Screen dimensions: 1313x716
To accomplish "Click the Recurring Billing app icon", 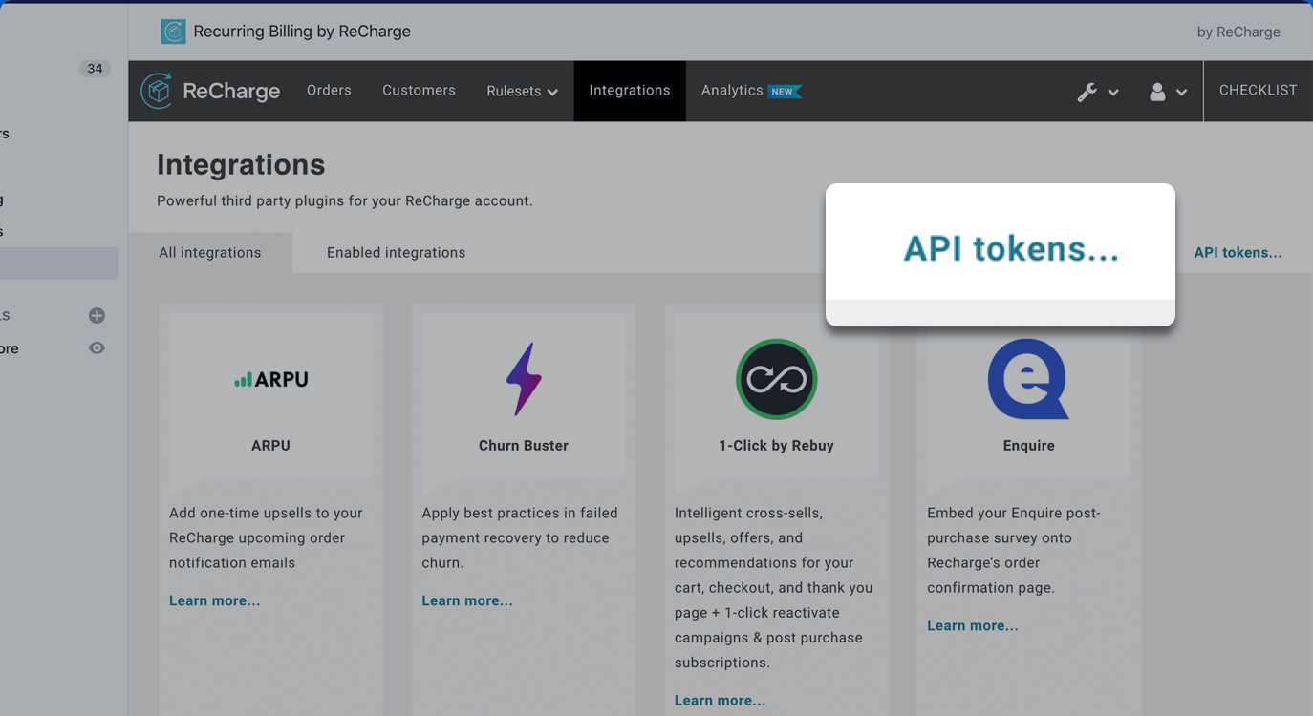I will click(x=173, y=32).
